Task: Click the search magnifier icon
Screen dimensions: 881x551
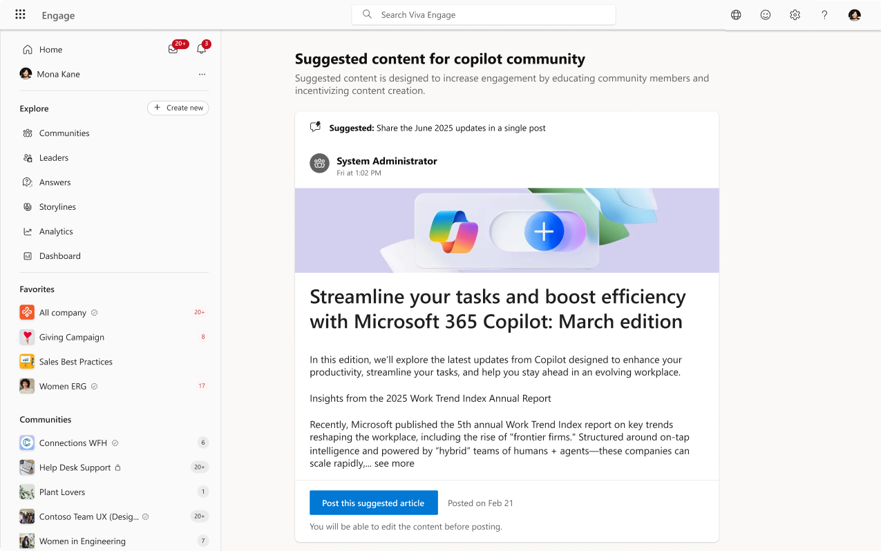Action: point(367,14)
